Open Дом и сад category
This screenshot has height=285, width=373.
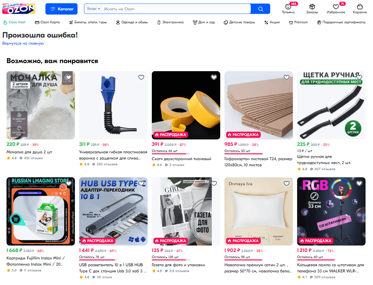coord(204,22)
